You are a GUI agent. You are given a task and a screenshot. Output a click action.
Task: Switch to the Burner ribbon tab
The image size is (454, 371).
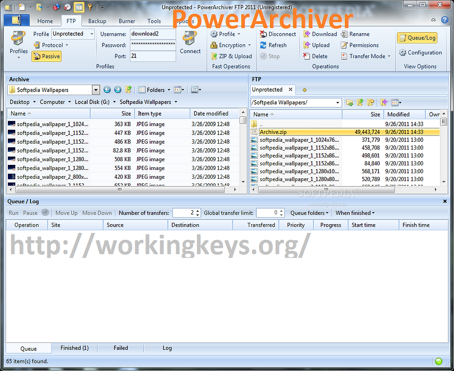pyautogui.click(x=127, y=21)
